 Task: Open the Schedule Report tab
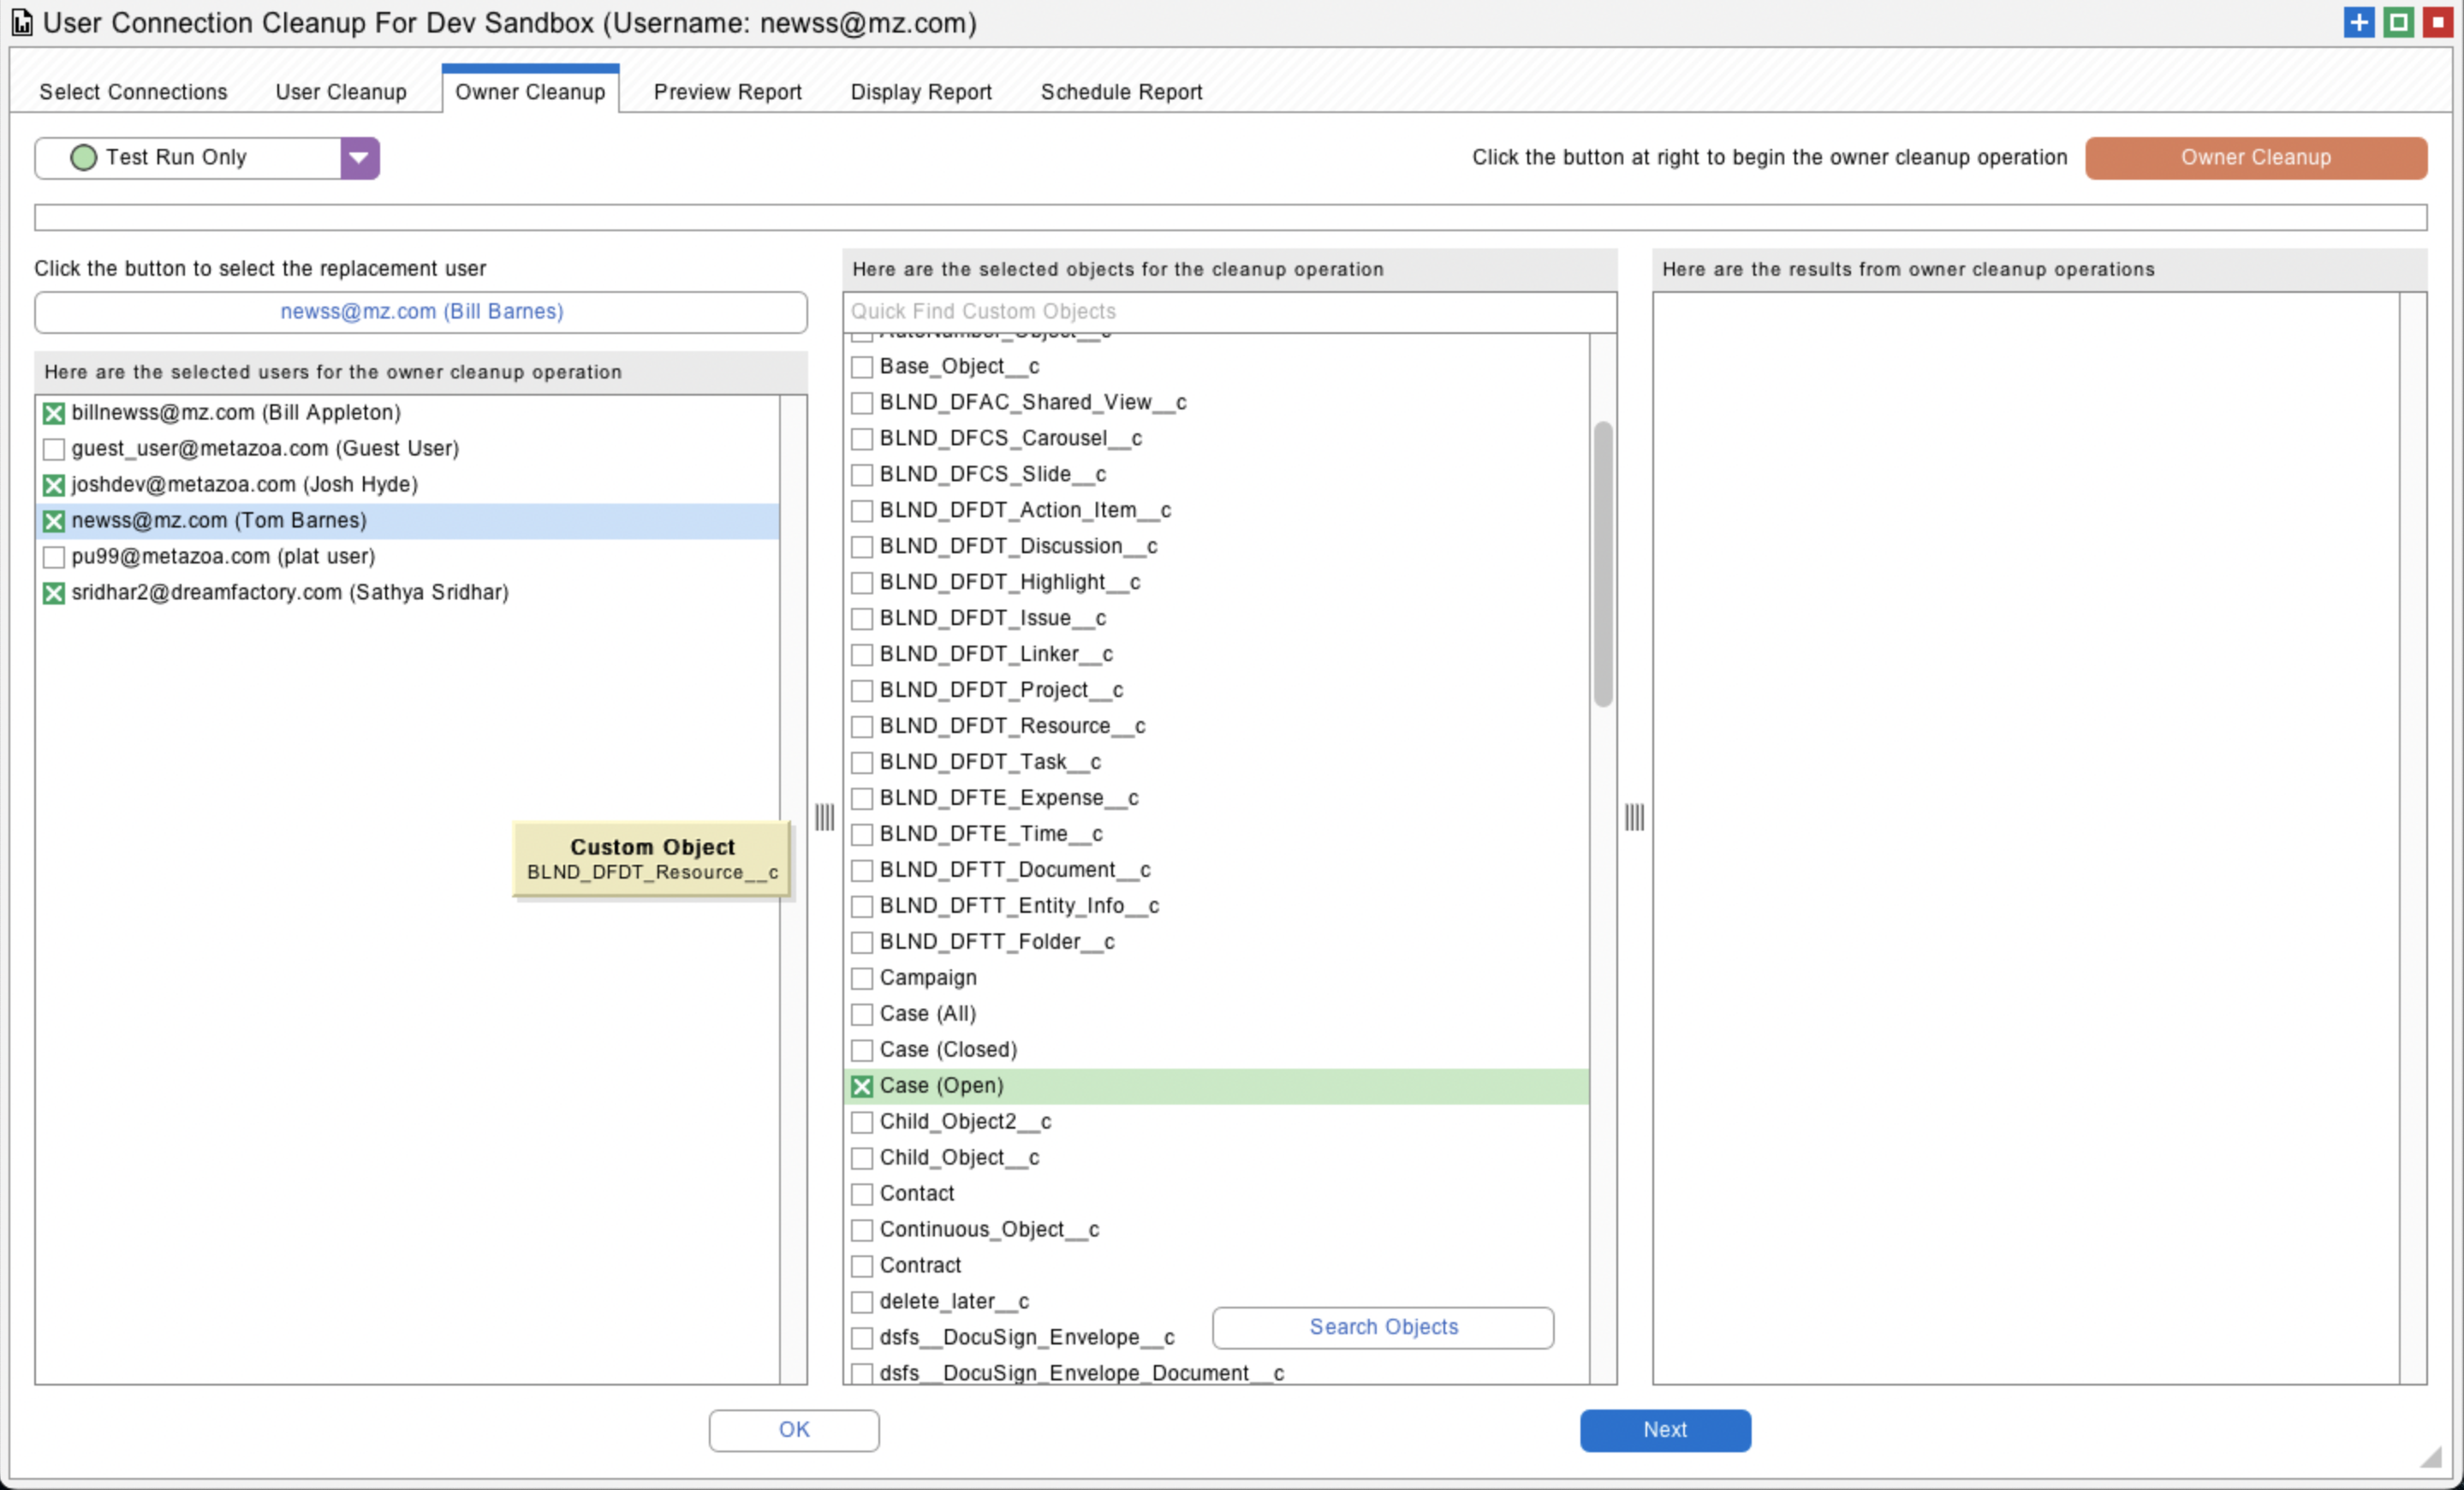point(1121,92)
